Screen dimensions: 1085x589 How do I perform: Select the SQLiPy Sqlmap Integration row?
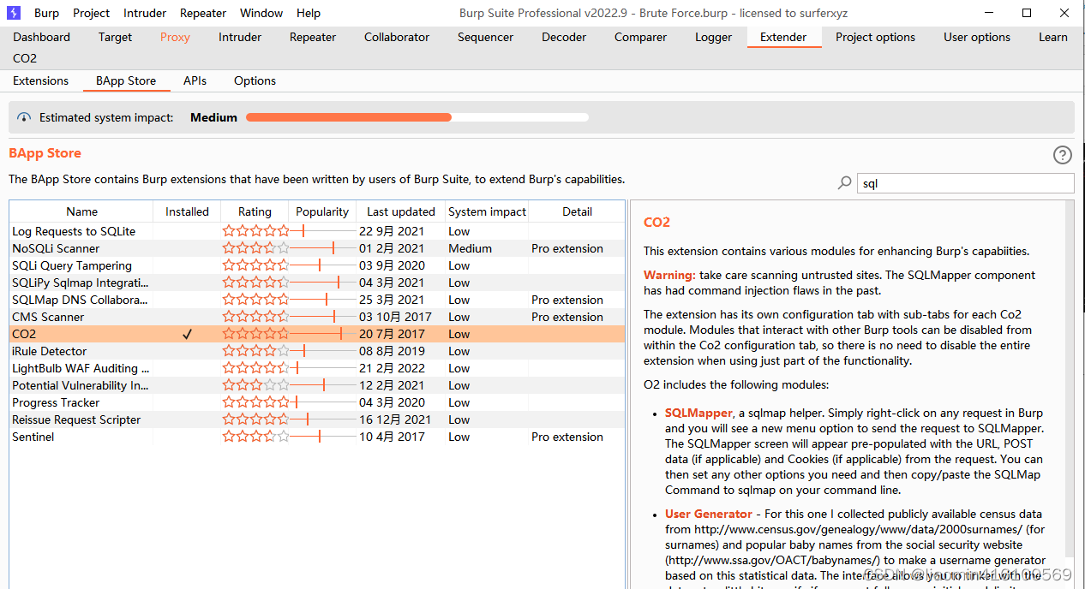pos(317,283)
